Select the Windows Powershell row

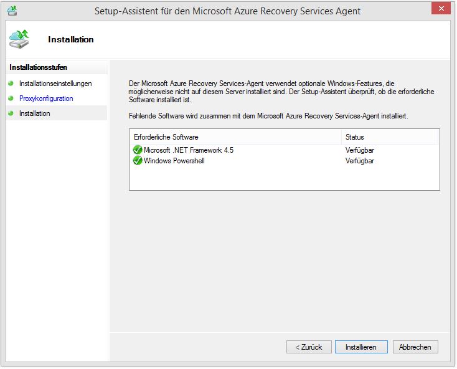[285, 160]
